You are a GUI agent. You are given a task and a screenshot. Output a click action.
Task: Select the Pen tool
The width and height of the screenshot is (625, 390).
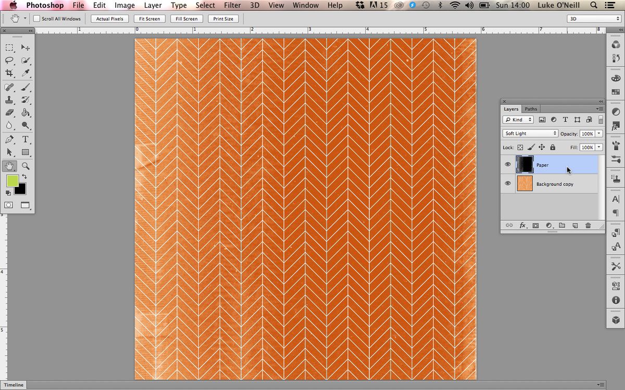(9, 139)
